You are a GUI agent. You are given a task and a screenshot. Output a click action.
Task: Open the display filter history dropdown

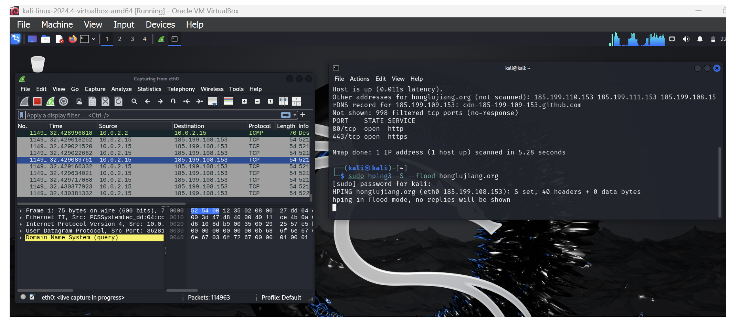pos(295,115)
